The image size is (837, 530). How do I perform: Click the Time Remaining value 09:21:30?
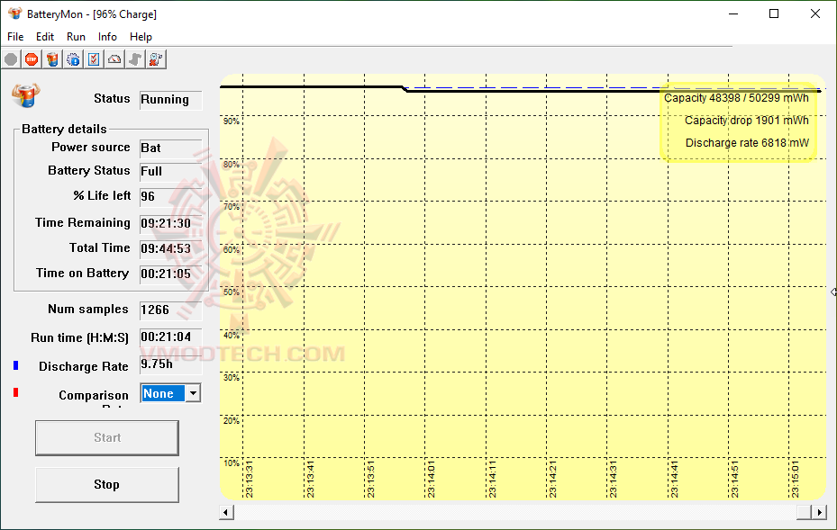(171, 223)
